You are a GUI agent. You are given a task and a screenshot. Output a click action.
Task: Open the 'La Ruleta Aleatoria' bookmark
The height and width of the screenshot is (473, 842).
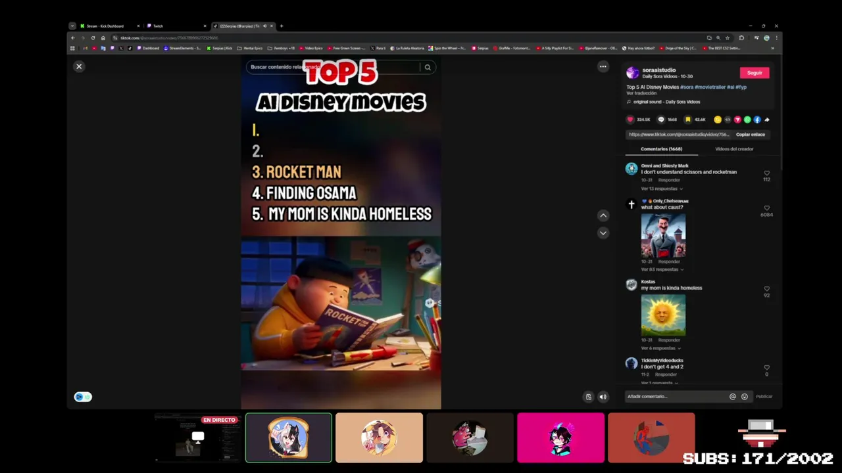click(x=408, y=48)
